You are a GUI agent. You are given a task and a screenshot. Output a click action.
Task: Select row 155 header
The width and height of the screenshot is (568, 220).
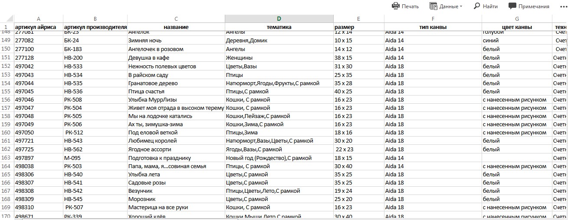click(x=7, y=91)
